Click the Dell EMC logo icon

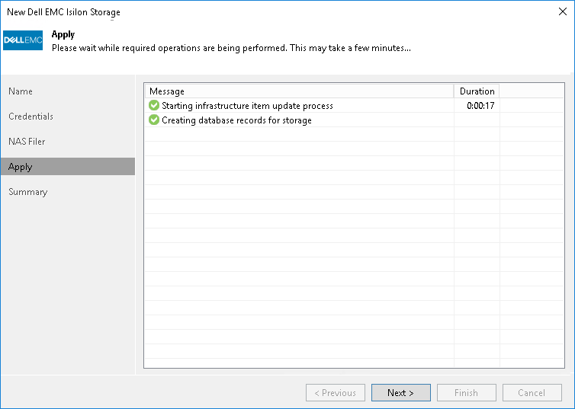pyautogui.click(x=23, y=40)
